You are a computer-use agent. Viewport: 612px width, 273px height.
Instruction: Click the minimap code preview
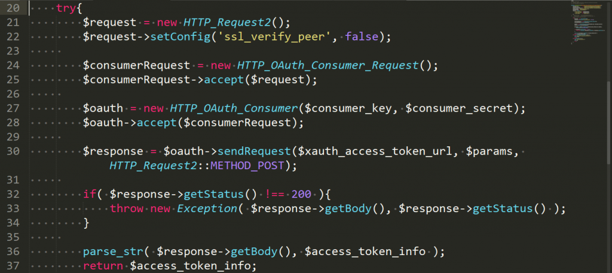click(587, 22)
